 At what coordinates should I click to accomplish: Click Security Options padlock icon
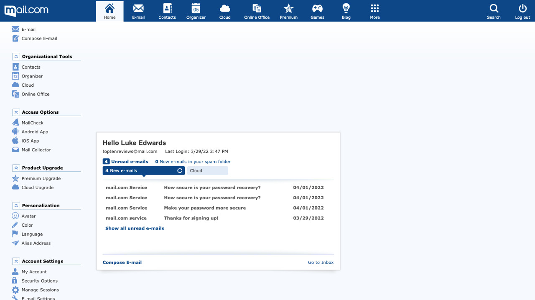tap(15, 281)
